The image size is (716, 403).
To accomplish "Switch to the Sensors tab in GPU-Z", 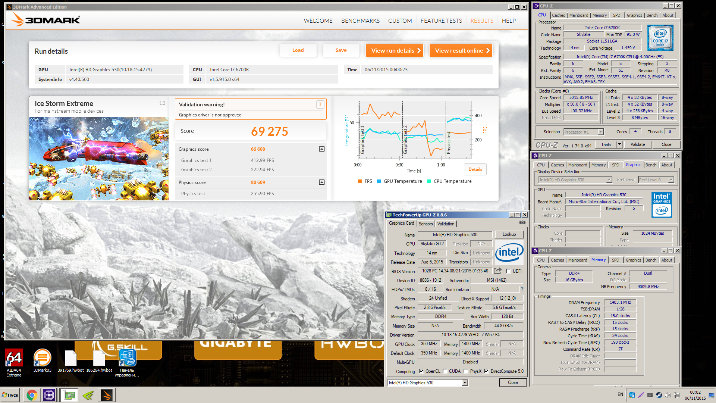I will 425,224.
